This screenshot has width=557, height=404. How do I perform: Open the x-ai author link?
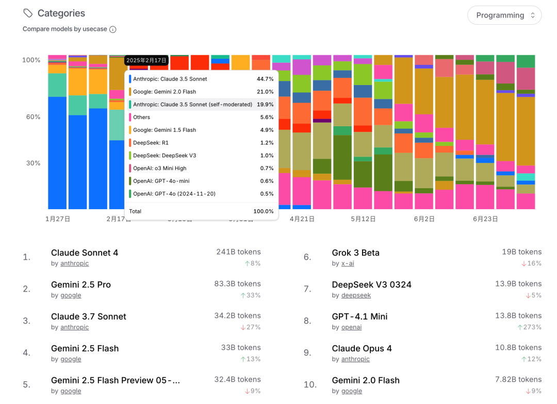[x=348, y=263]
